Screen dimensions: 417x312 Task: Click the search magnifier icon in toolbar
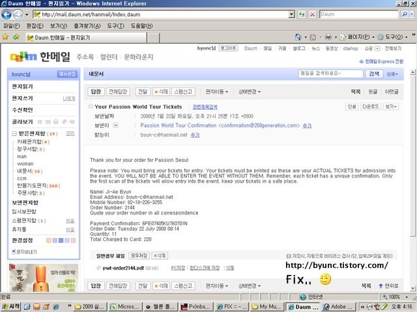pyautogui.click(x=405, y=14)
